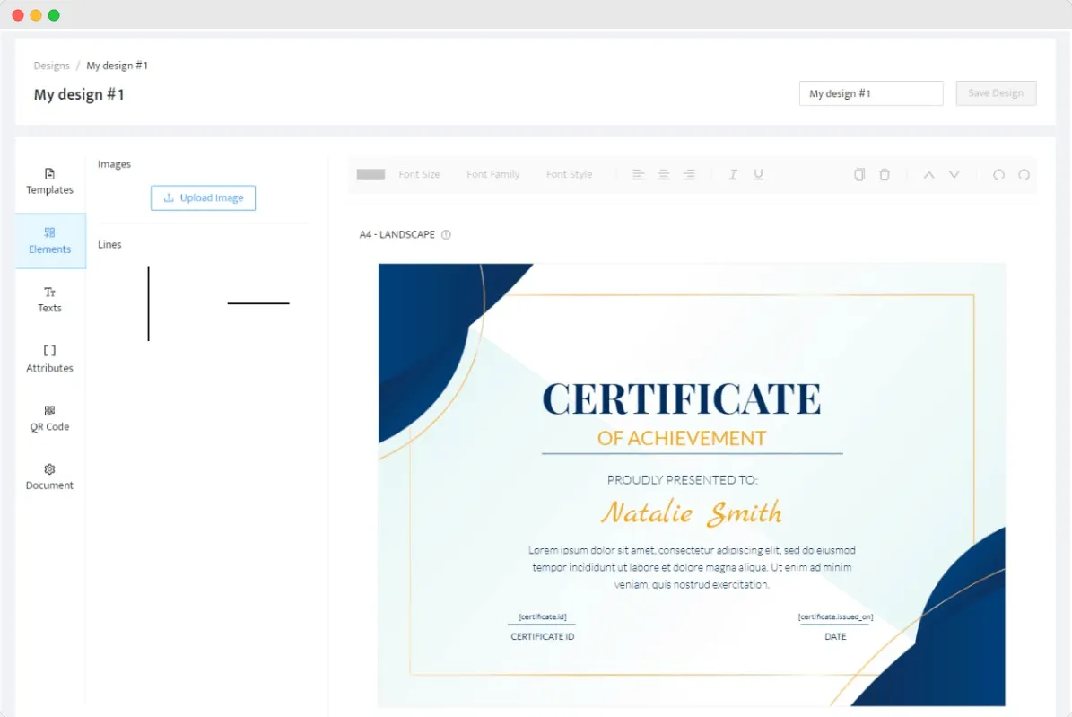Open the Texts panel

[x=49, y=300]
